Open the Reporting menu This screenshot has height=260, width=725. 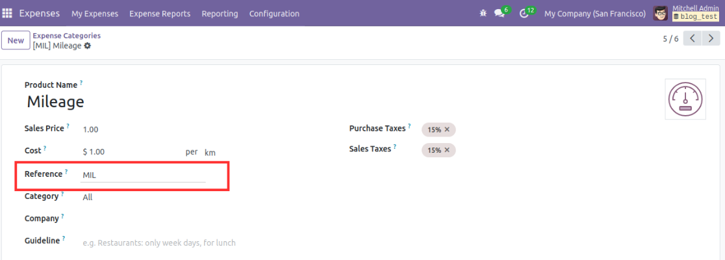(x=220, y=14)
